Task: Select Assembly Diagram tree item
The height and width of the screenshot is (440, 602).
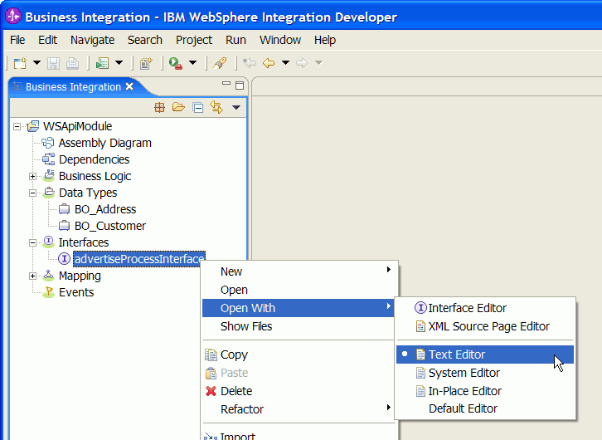Action: tap(104, 143)
